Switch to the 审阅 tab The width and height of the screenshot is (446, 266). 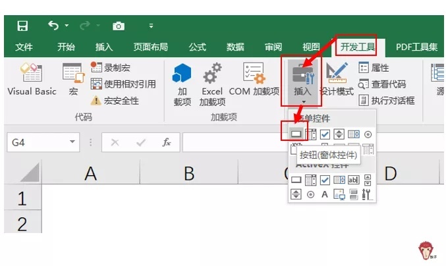[x=273, y=47]
